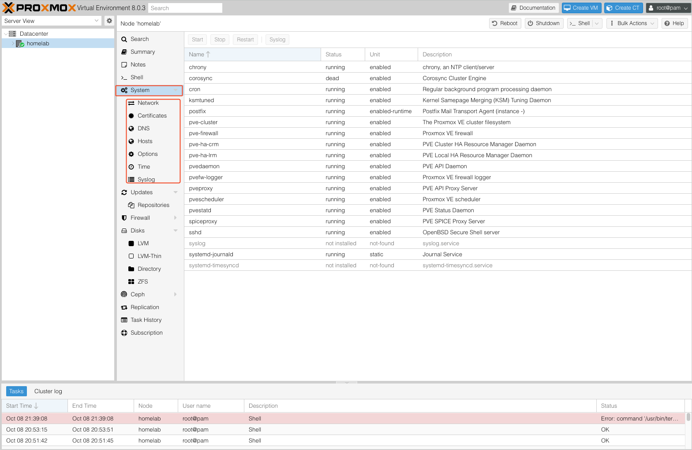Click the Create VM button
The height and width of the screenshot is (450, 692).
(x=581, y=8)
